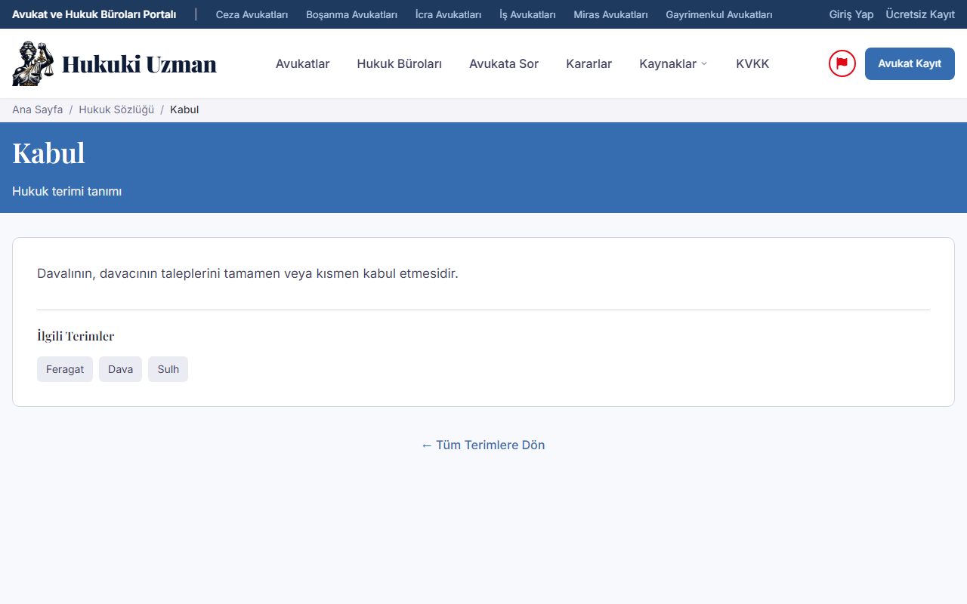
Task: Click the definition sentence starting with Davalının
Action: 248,273
